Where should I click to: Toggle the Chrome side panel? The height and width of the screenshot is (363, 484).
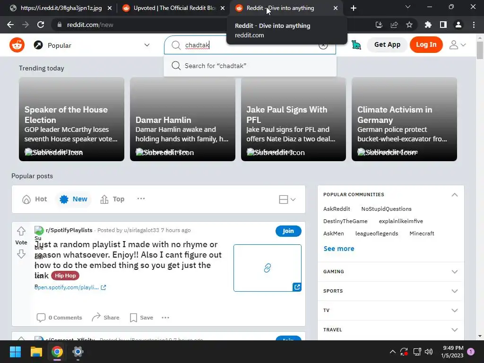coord(443,25)
